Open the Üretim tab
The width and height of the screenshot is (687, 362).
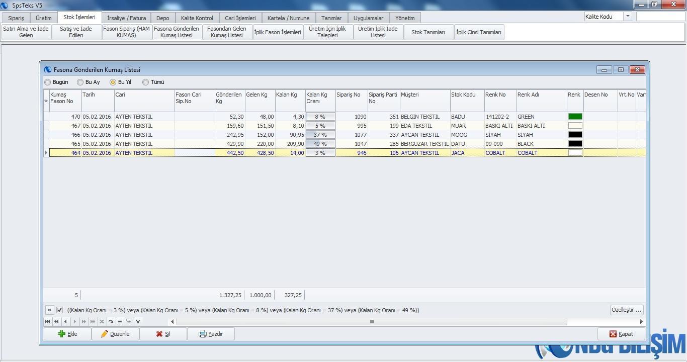pos(44,18)
